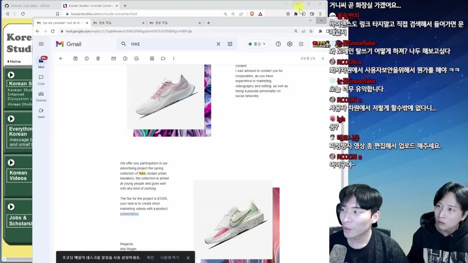Open the Gmail main menu hamburger
468x263 pixels.
pos(41,44)
